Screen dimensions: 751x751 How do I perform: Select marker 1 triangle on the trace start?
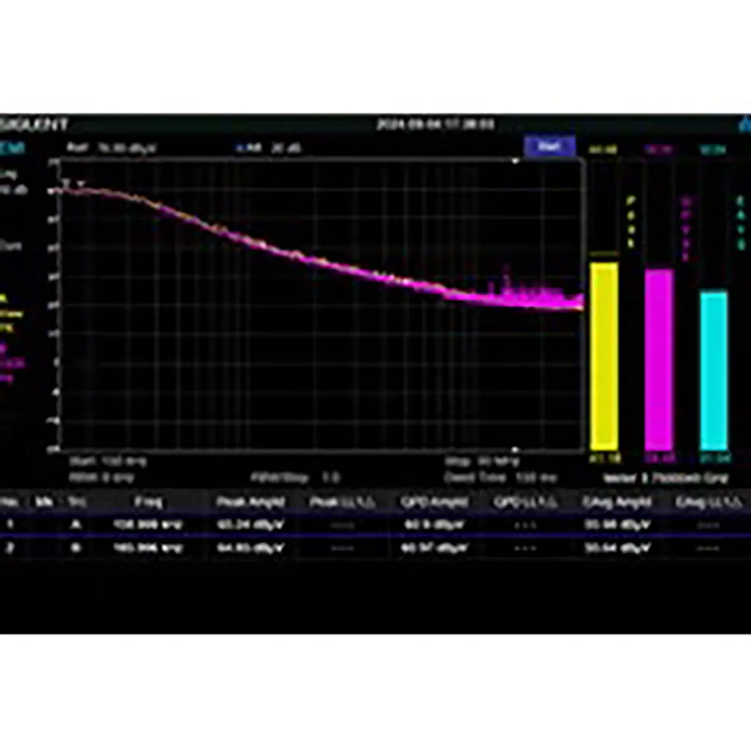pos(66,183)
